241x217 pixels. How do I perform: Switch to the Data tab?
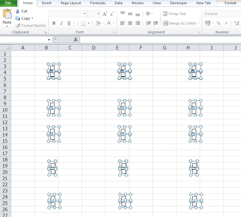(x=119, y=3)
